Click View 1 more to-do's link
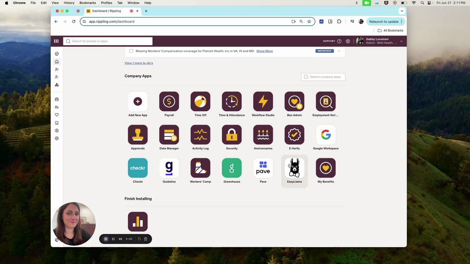This screenshot has height=264, width=470. pos(138,63)
